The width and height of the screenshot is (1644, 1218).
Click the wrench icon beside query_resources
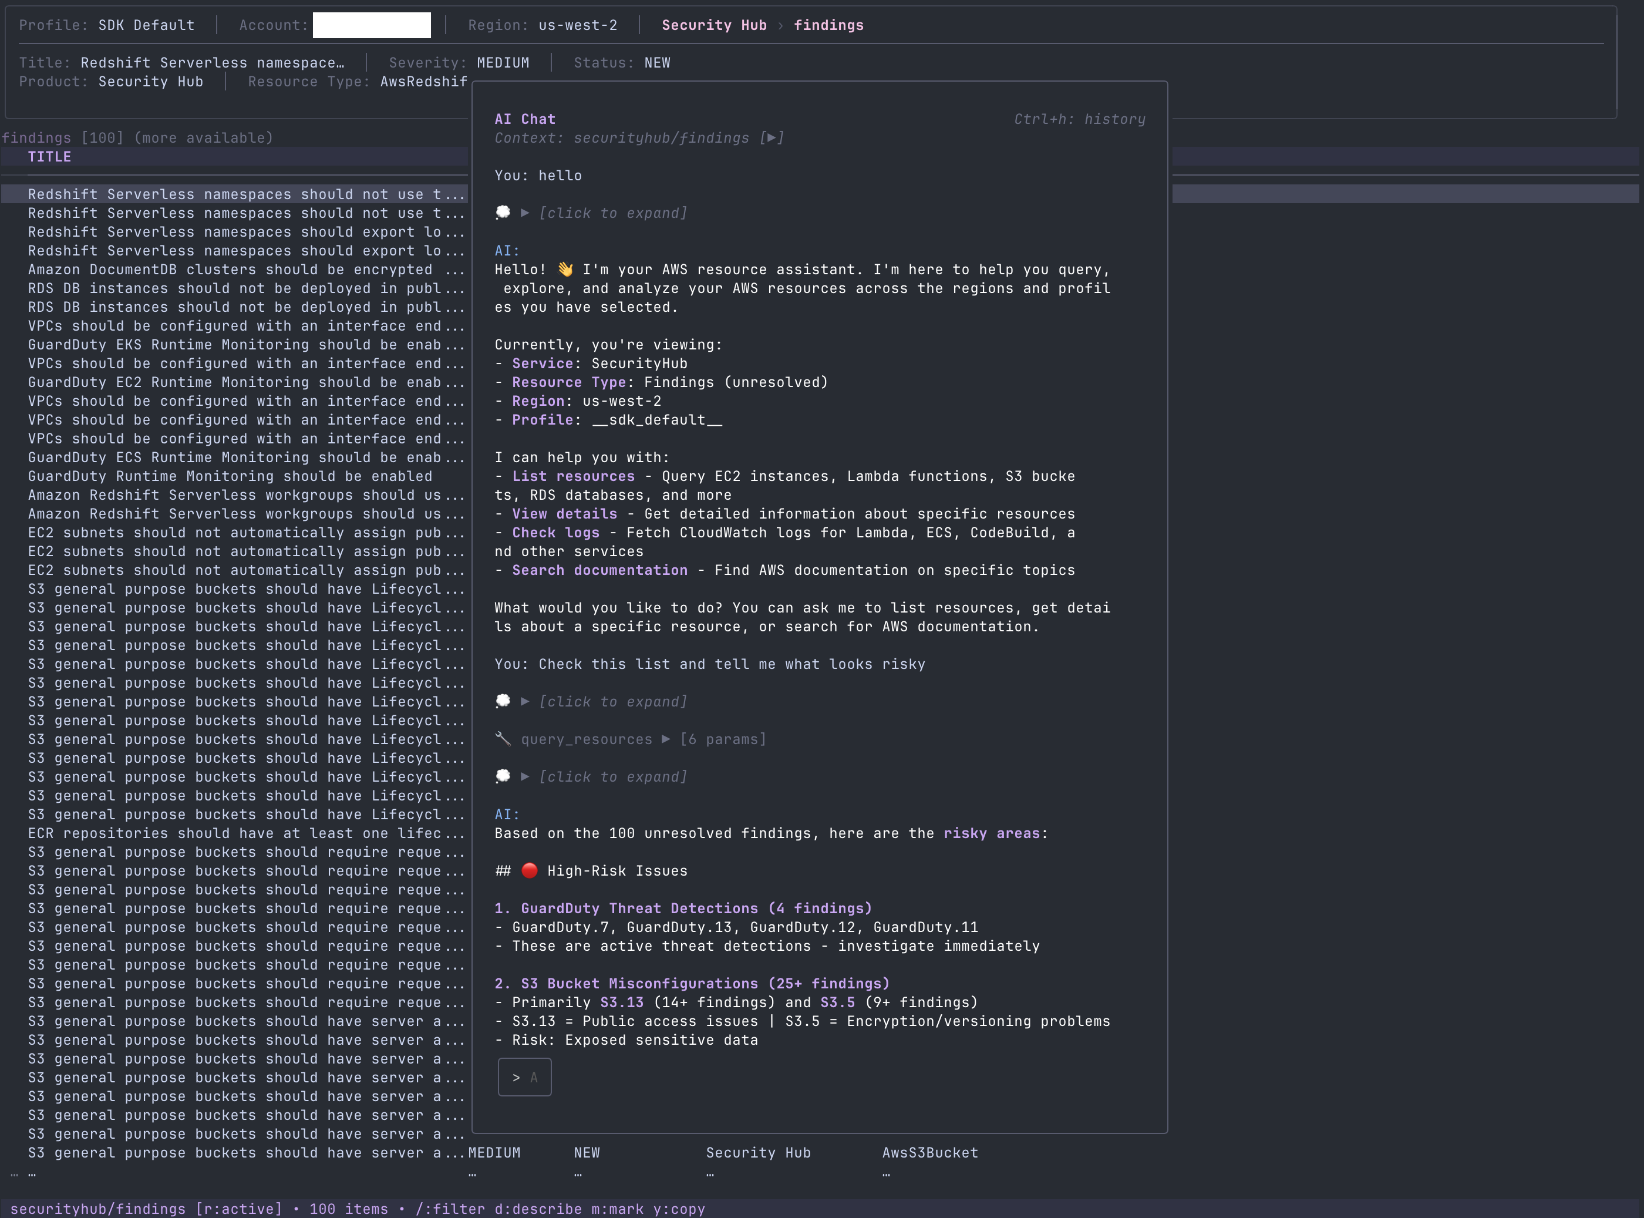(504, 739)
